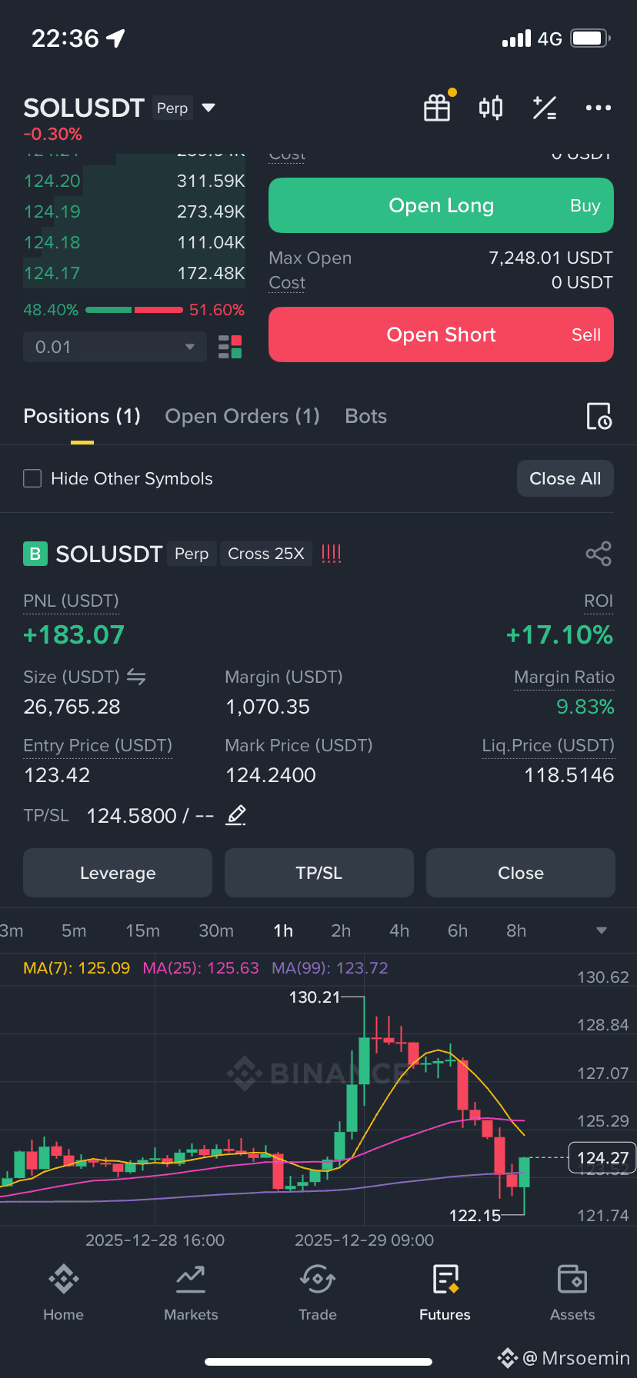Edit TP/SL with the pencil icon
The width and height of the screenshot is (637, 1378).
[236, 815]
